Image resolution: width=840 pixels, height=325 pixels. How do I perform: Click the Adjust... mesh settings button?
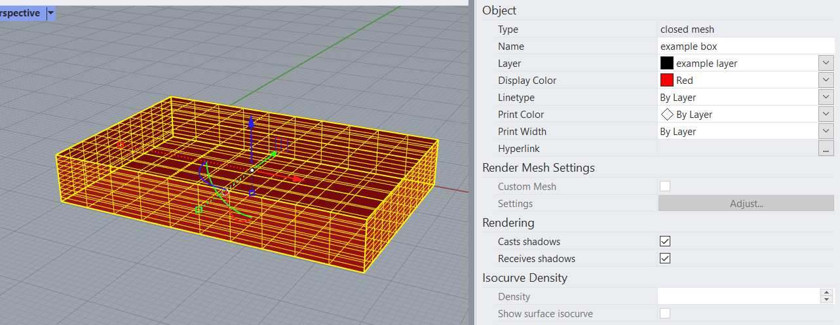click(746, 204)
